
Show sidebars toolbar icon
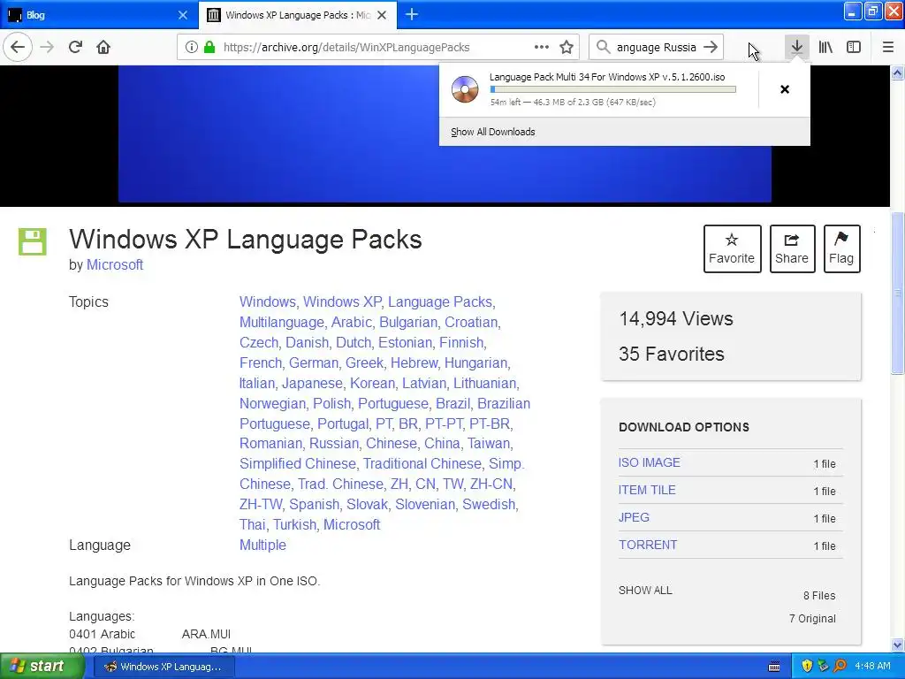[x=854, y=47]
